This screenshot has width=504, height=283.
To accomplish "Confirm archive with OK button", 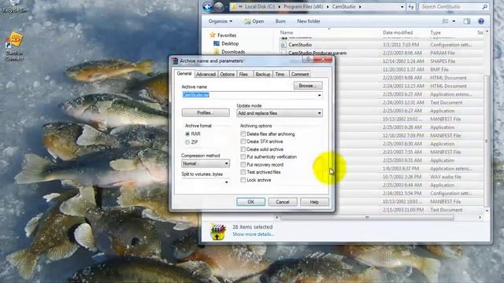I will point(251,202).
